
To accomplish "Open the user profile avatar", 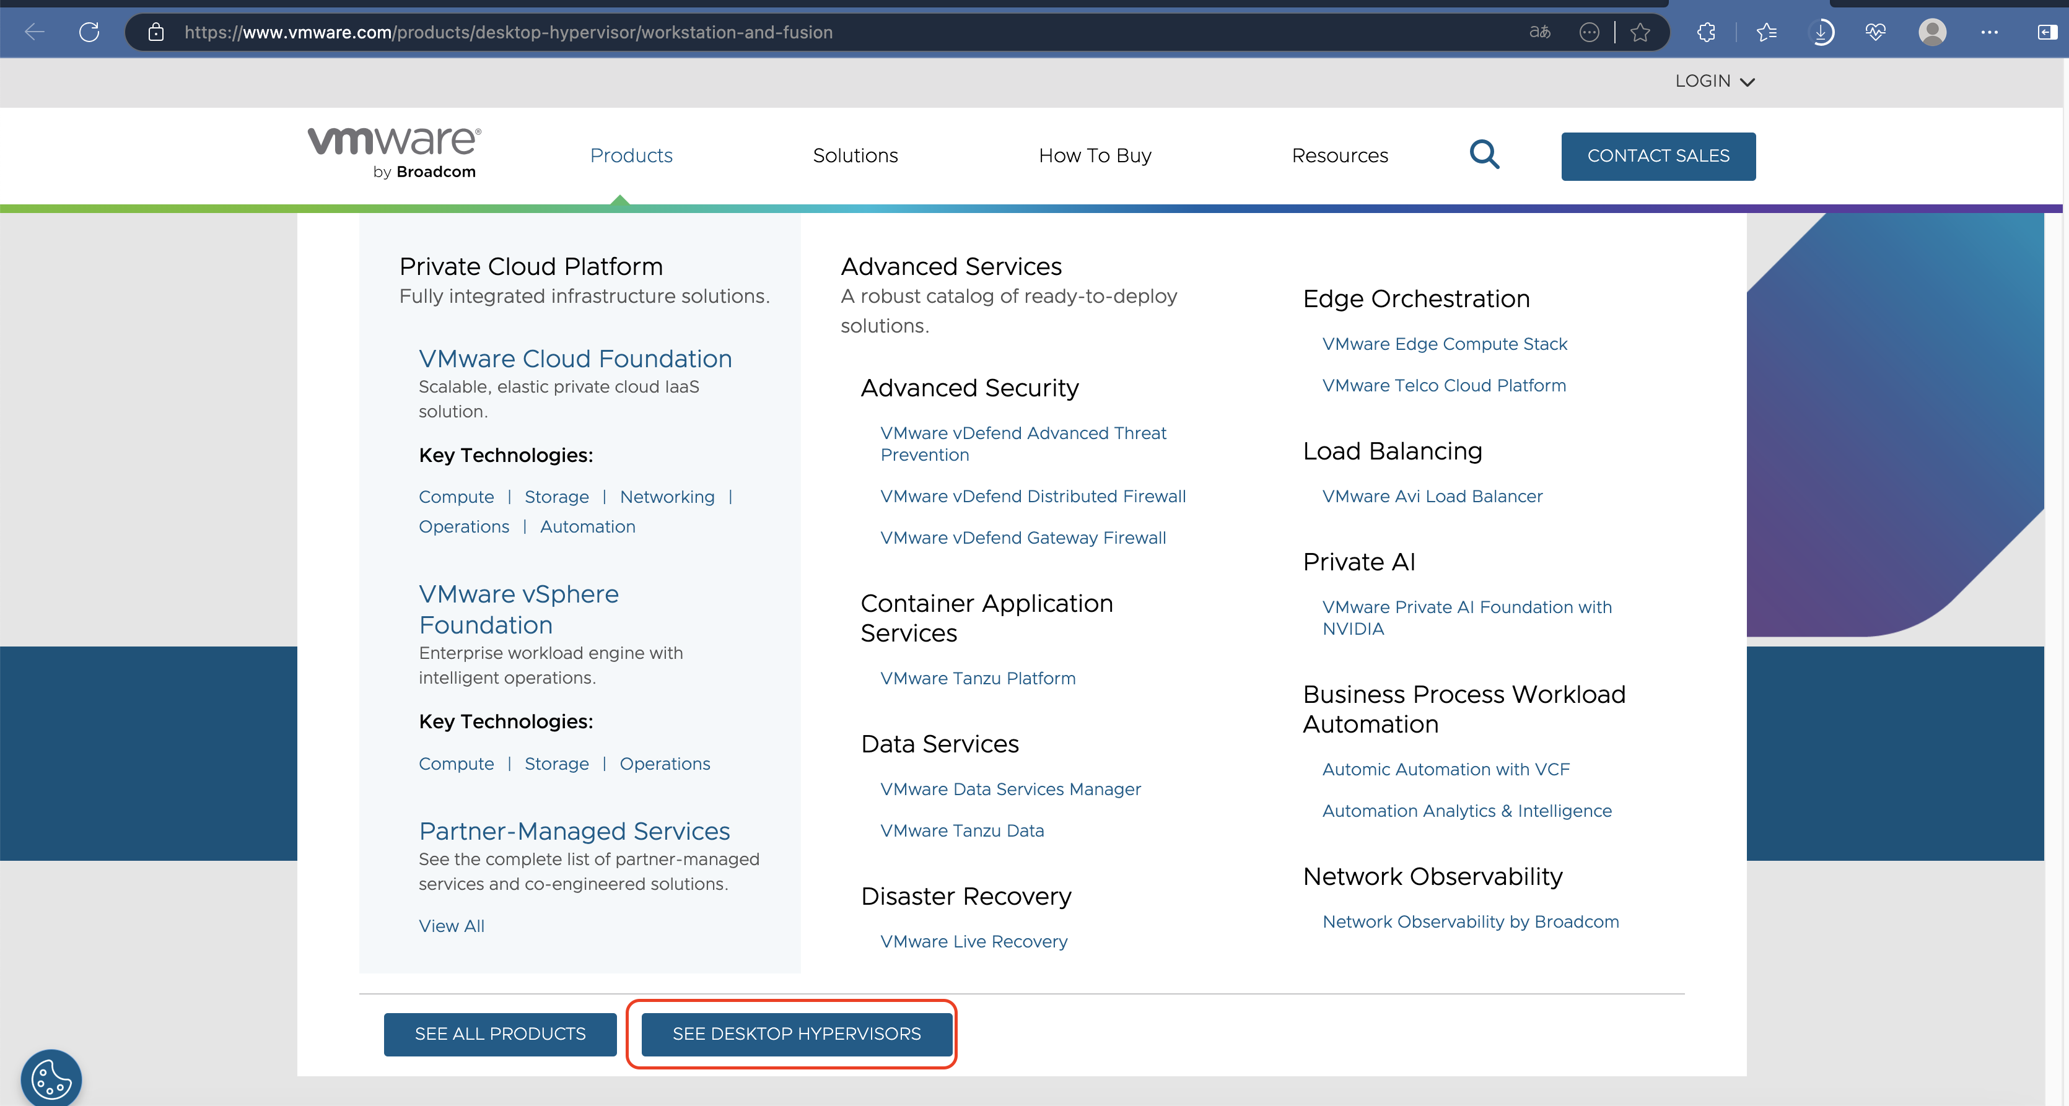I will [x=1933, y=32].
